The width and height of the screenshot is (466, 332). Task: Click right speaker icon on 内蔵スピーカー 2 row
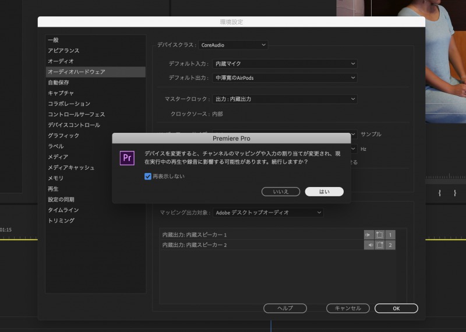click(x=369, y=245)
